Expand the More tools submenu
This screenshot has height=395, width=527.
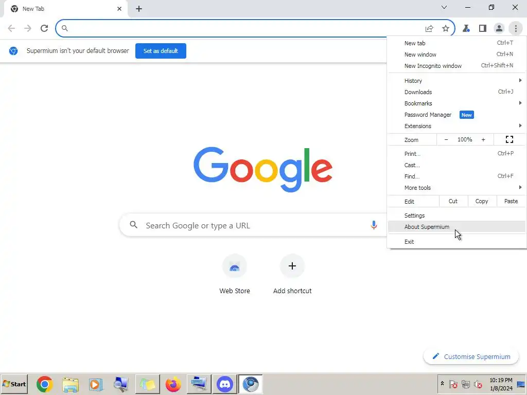[x=457, y=188]
